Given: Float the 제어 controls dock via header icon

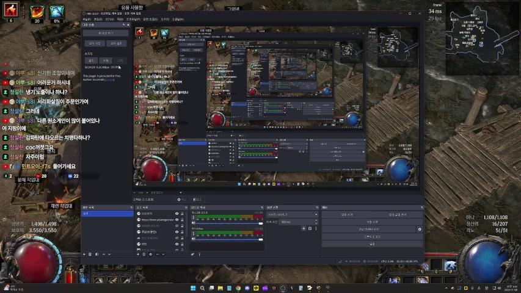Looking at the screenshot, I should tap(421, 208).
